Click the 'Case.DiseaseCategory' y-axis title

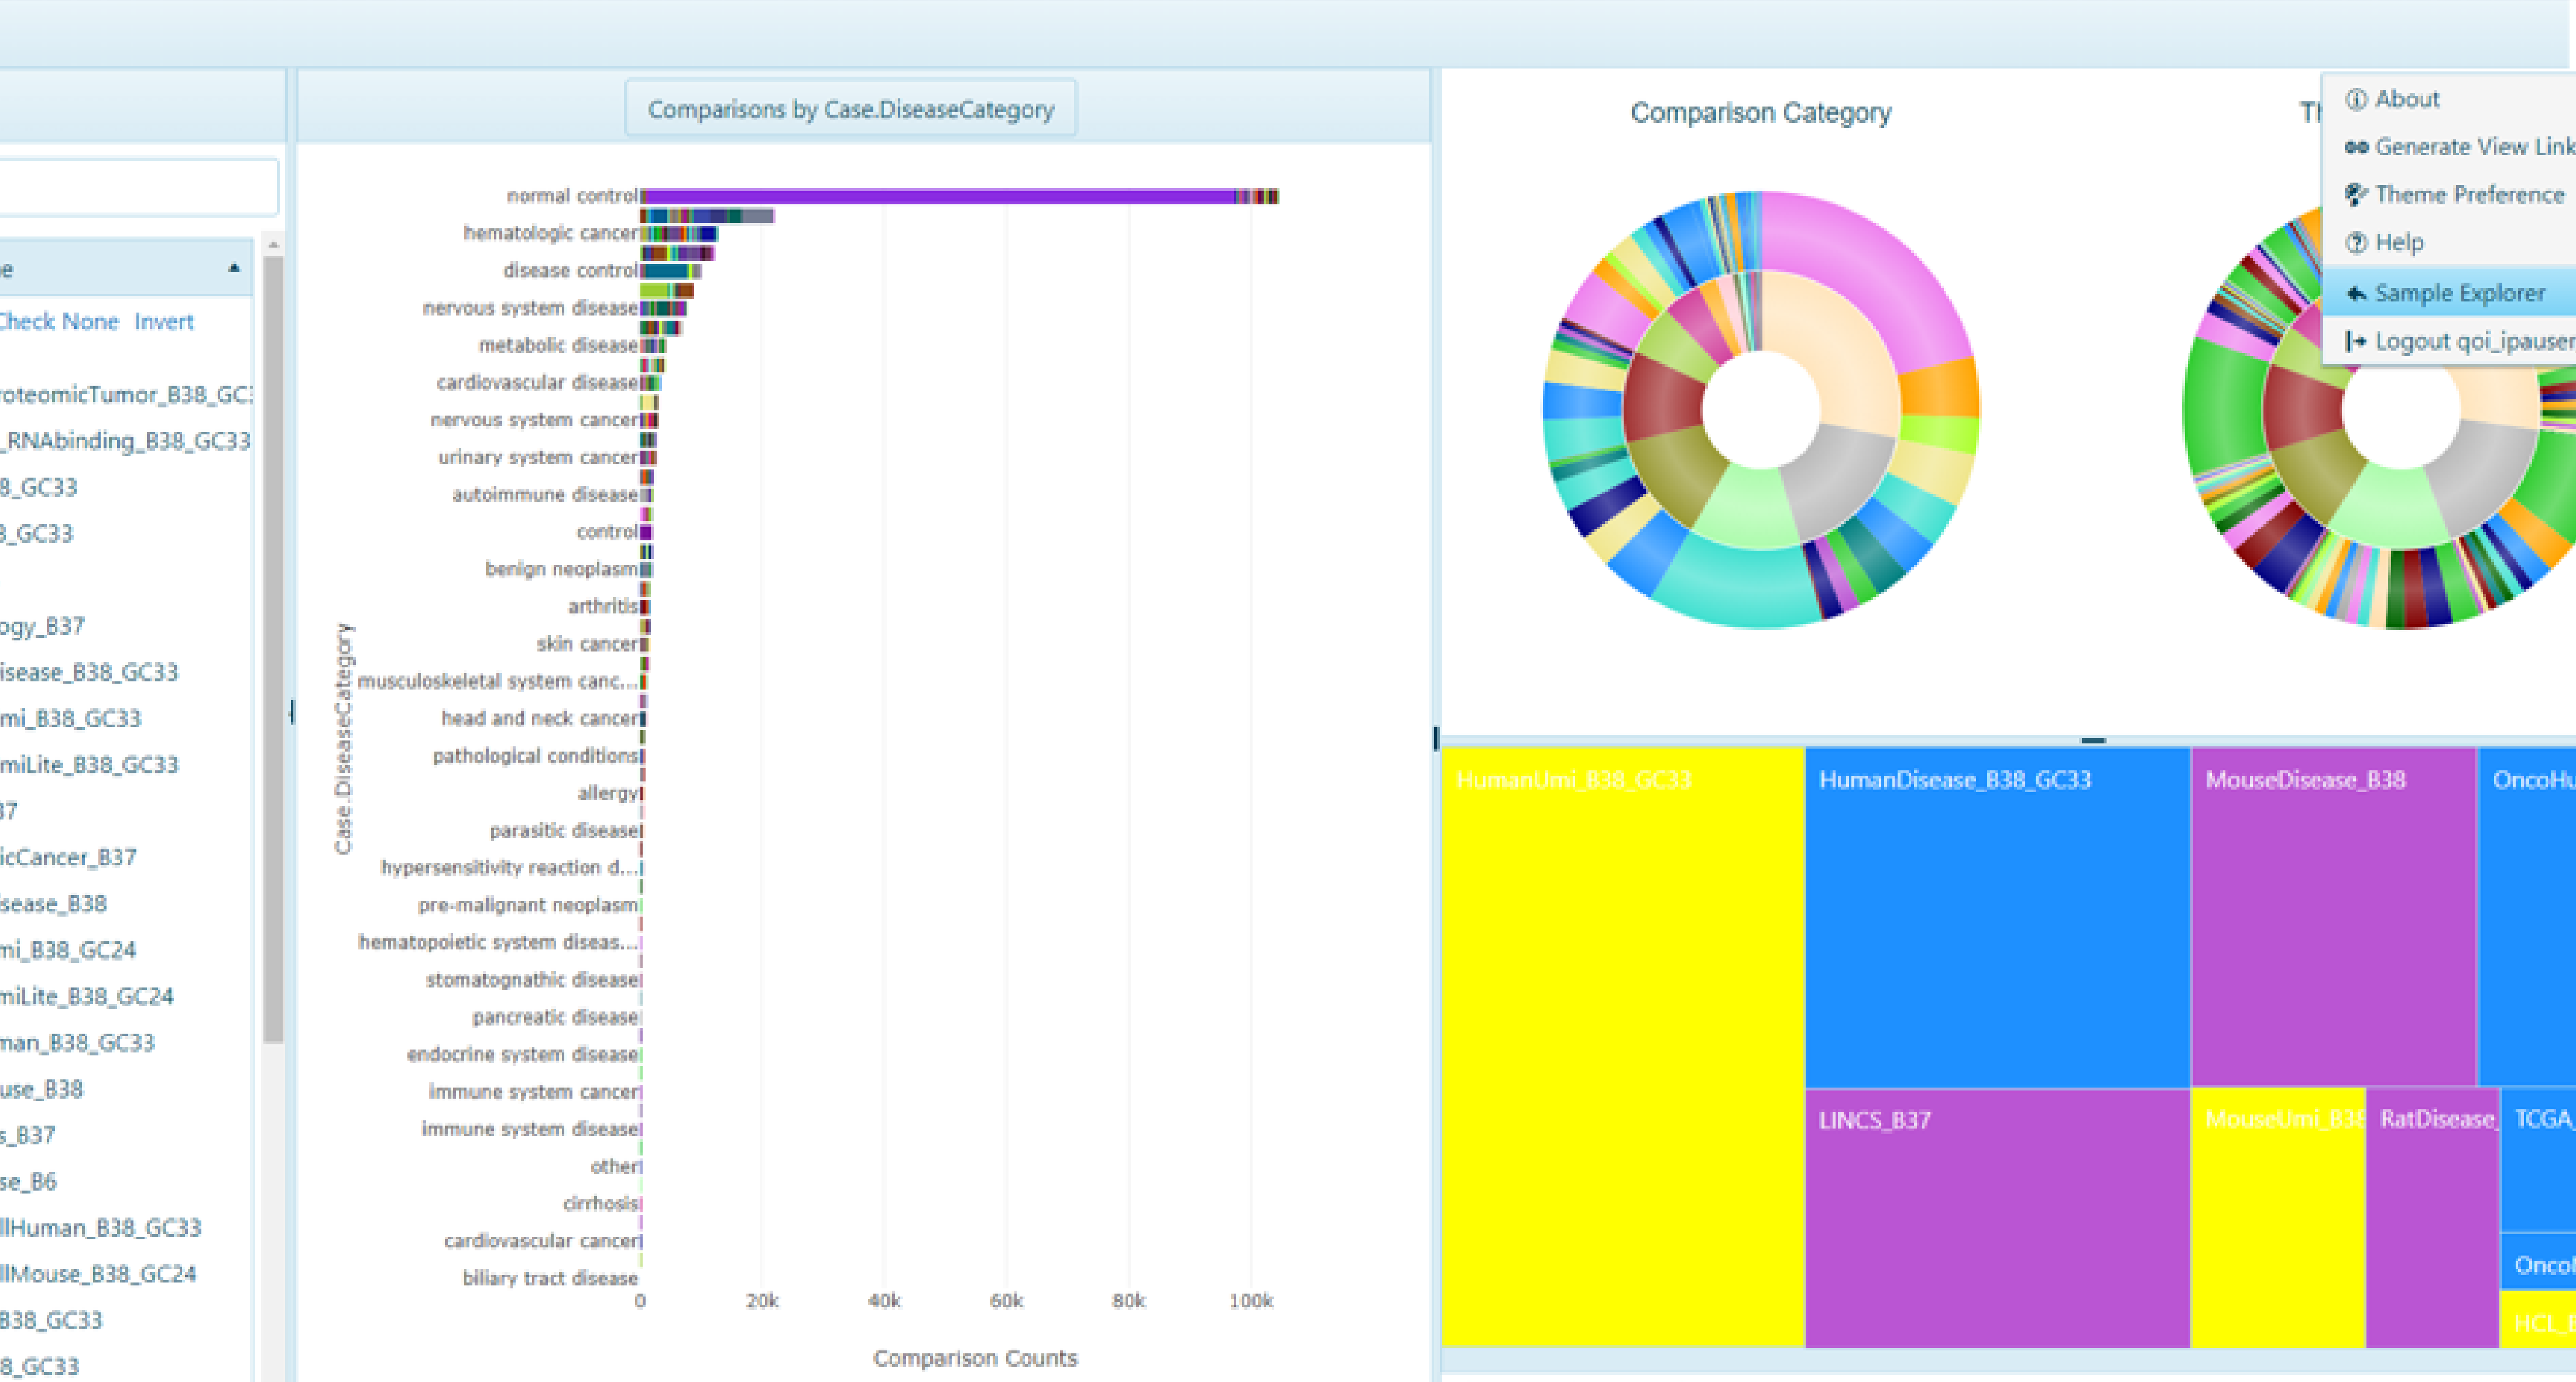coord(344,739)
